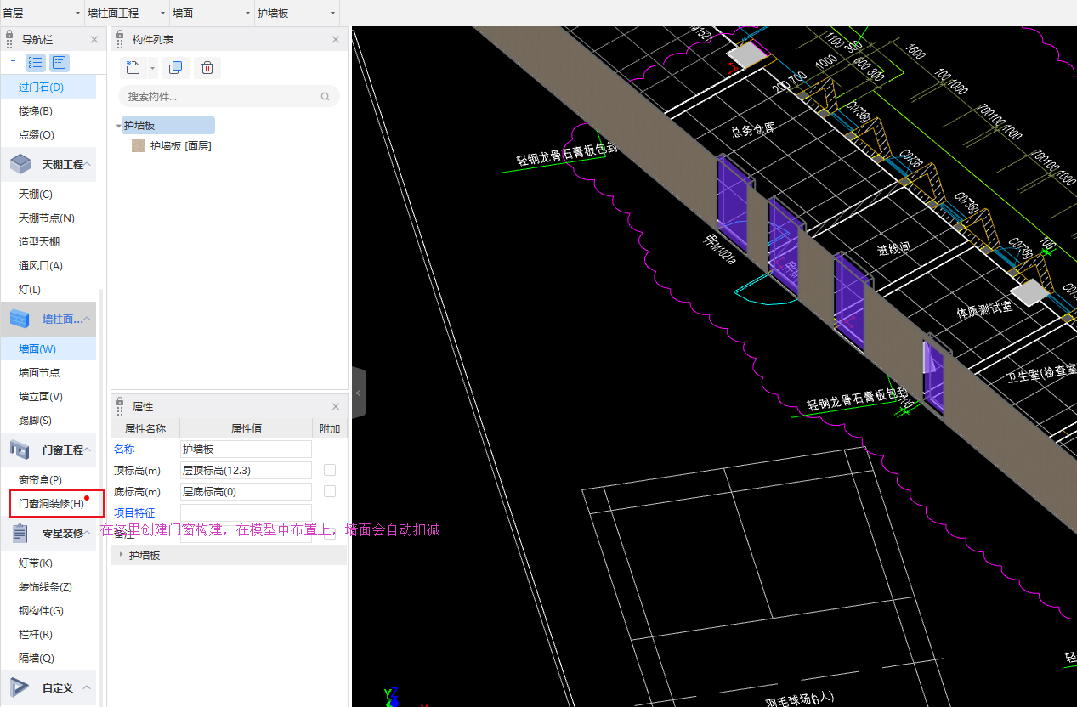Click the 构件列表 panel lock icon
1077x707 pixels.
click(x=120, y=39)
